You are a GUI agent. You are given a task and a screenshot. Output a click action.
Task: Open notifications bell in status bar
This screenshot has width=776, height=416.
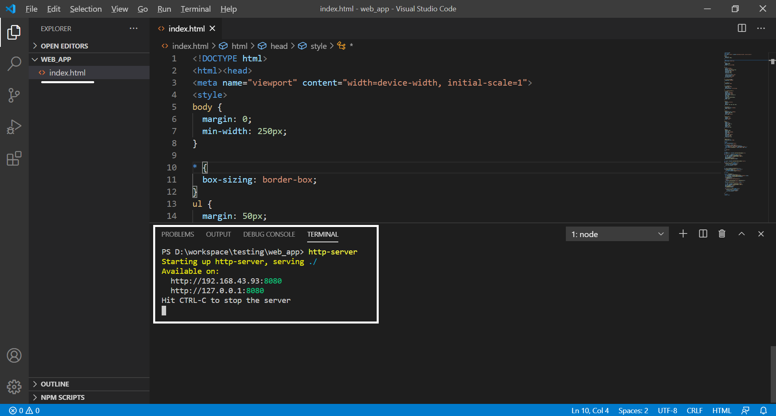(763, 410)
